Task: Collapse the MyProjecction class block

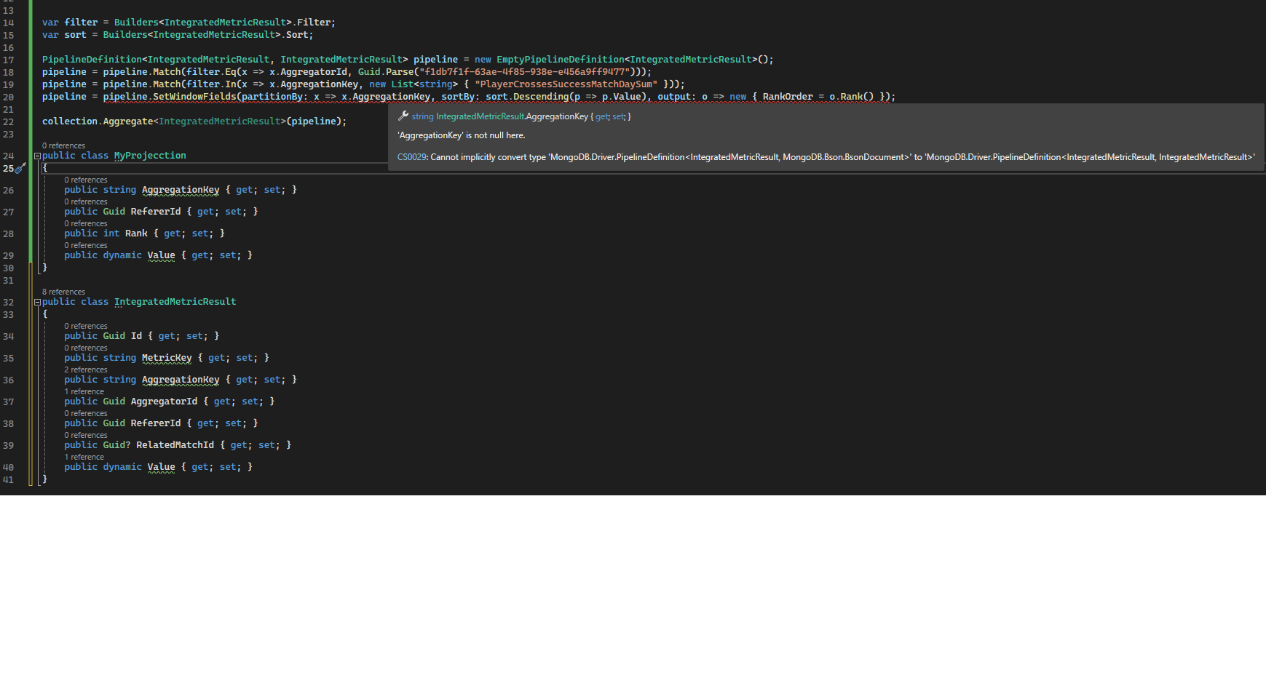Action: point(37,156)
